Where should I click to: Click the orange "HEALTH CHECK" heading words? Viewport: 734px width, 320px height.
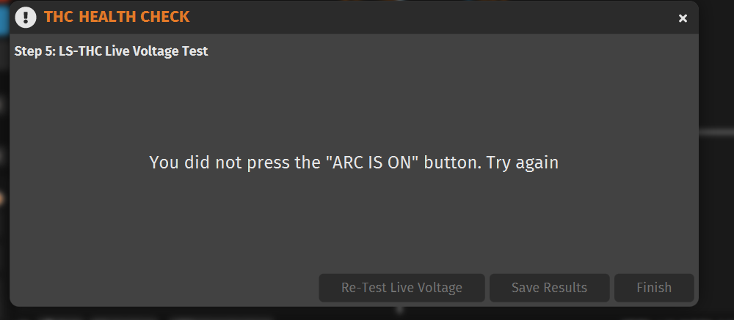134,18
